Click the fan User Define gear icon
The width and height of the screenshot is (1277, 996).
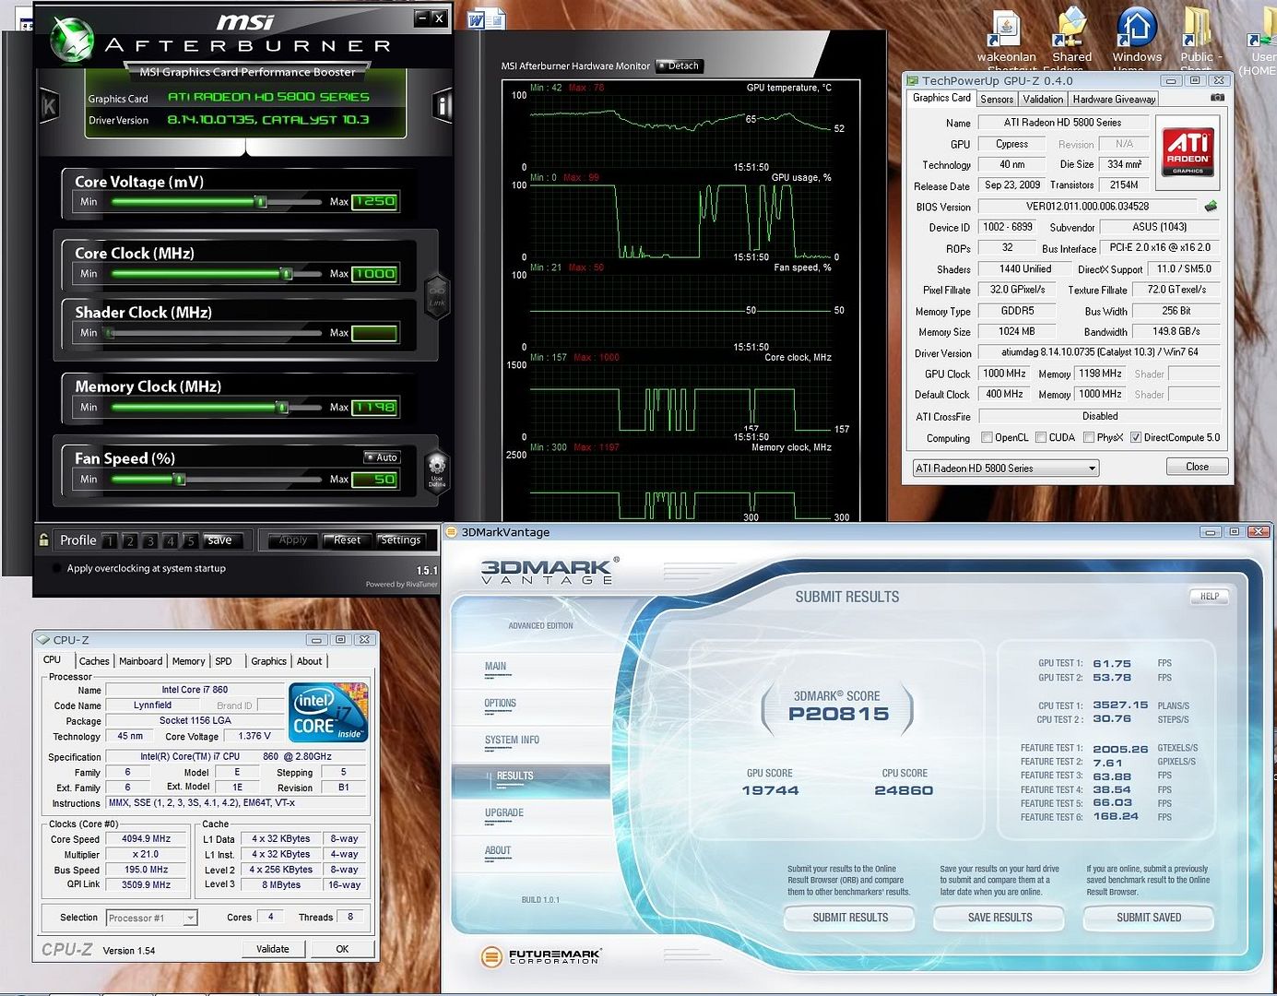[437, 469]
